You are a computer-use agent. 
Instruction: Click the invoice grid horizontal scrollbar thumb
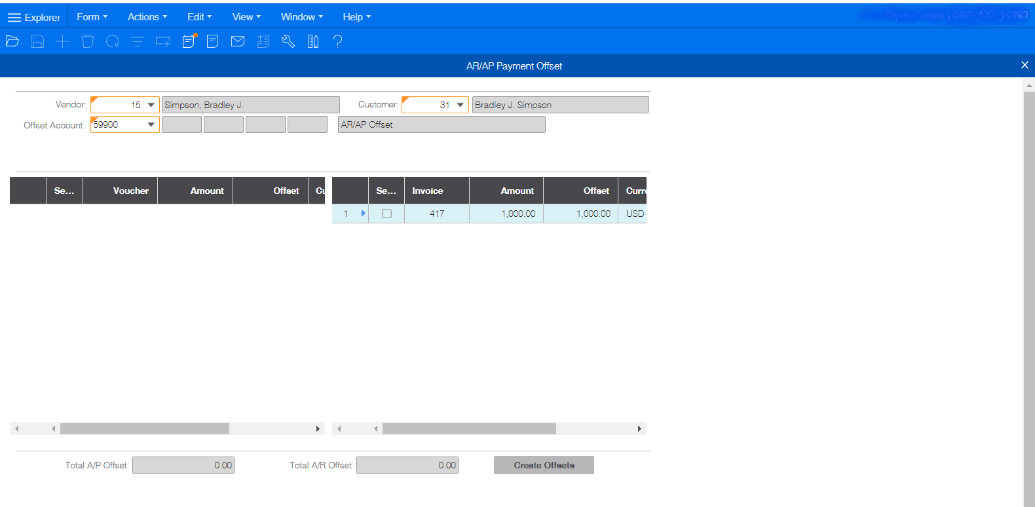[469, 428]
